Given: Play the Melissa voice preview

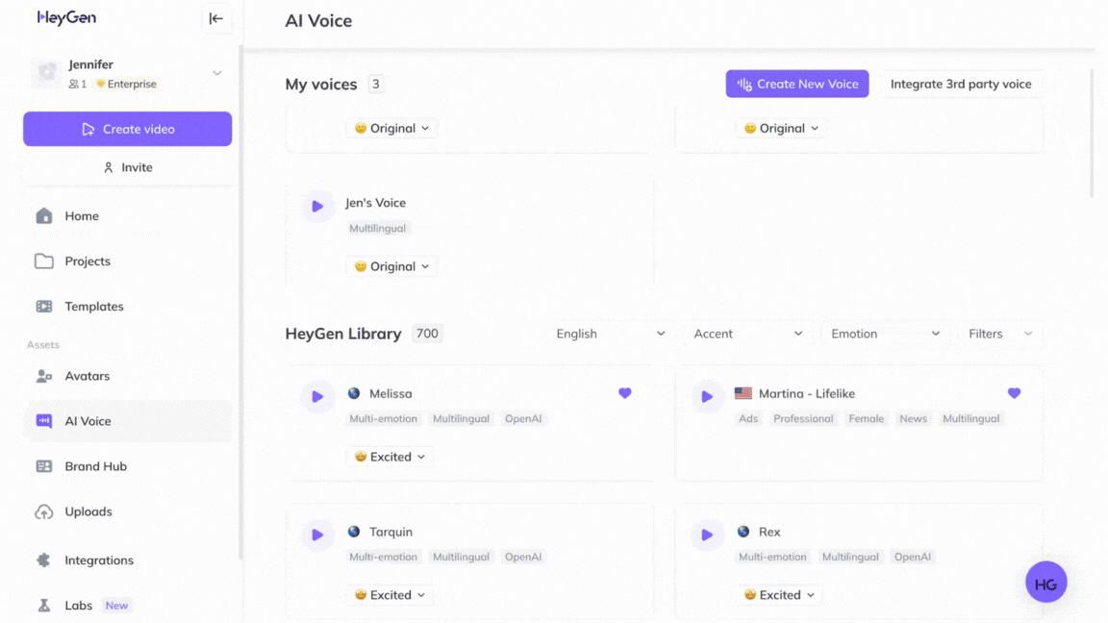Looking at the screenshot, I should click(318, 397).
